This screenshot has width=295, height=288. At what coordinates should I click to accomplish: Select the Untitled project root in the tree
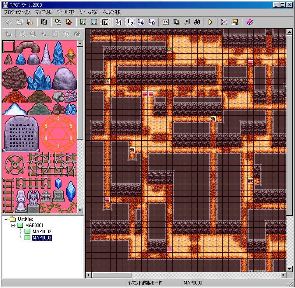click(26, 219)
